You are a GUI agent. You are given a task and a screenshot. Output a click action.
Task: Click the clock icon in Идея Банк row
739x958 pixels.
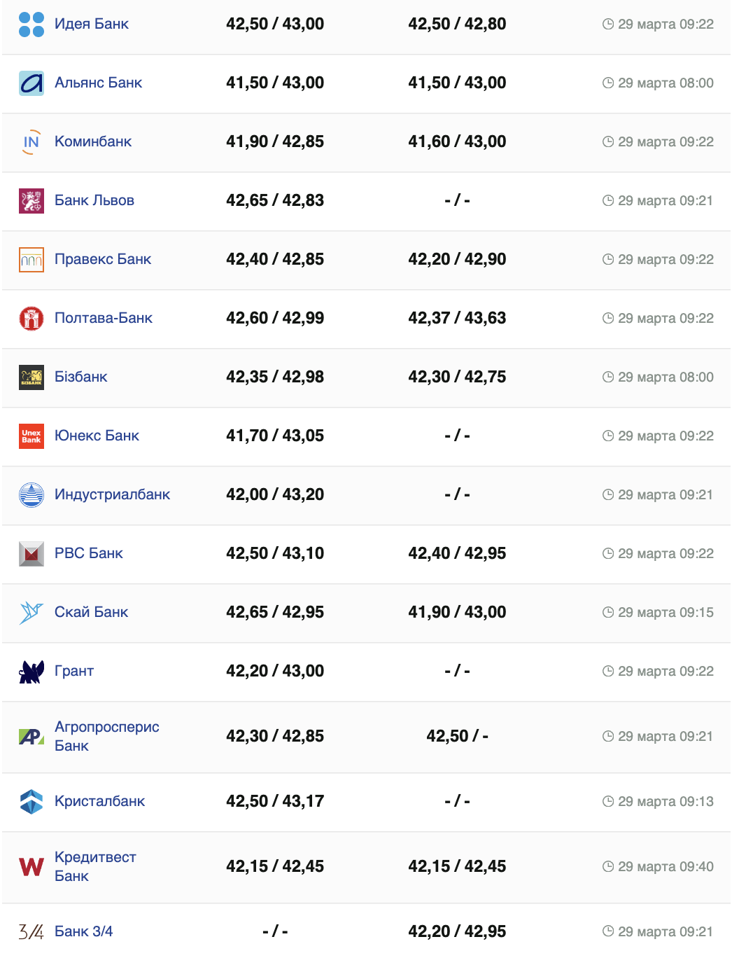pyautogui.click(x=608, y=25)
